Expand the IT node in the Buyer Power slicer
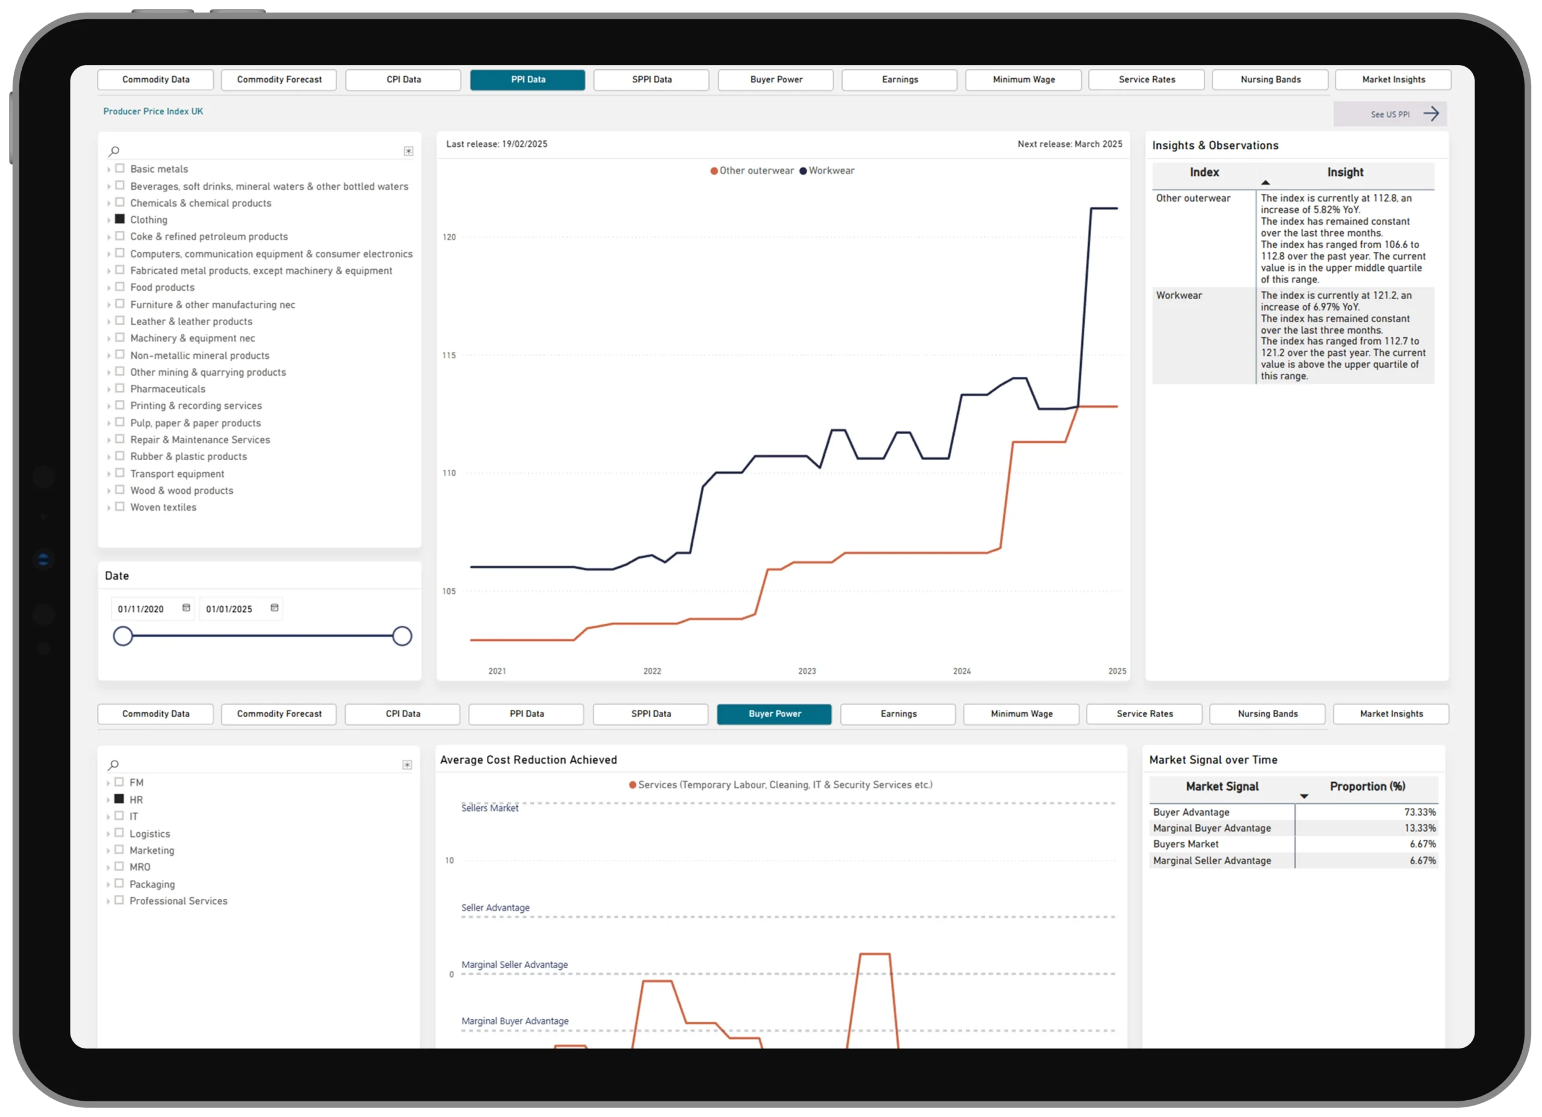 click(x=108, y=817)
